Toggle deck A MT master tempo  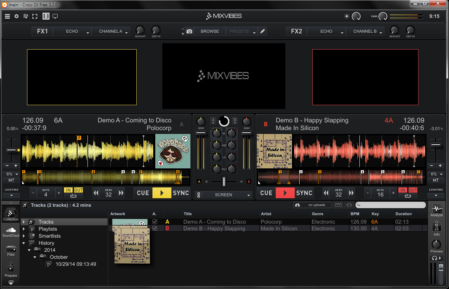tap(11, 180)
